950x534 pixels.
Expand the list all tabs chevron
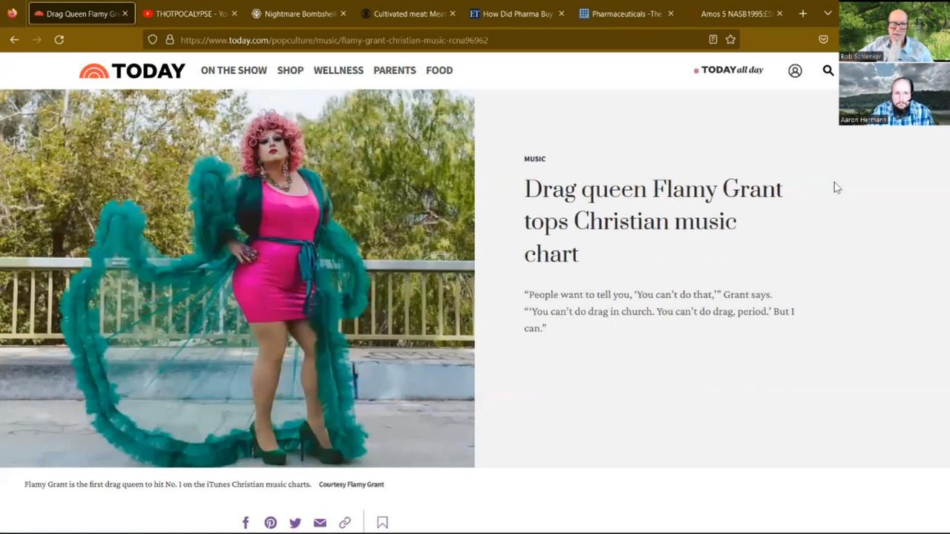coord(828,13)
